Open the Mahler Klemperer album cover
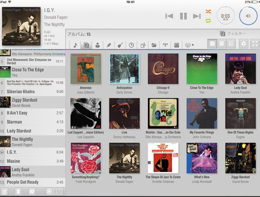The height and width of the screenshot is (197, 260). [163, 113]
